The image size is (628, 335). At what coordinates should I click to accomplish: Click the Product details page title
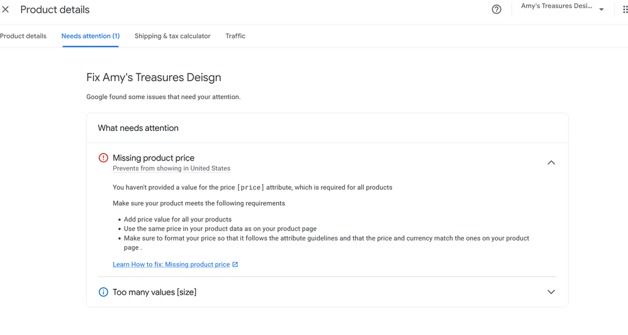coord(55,10)
